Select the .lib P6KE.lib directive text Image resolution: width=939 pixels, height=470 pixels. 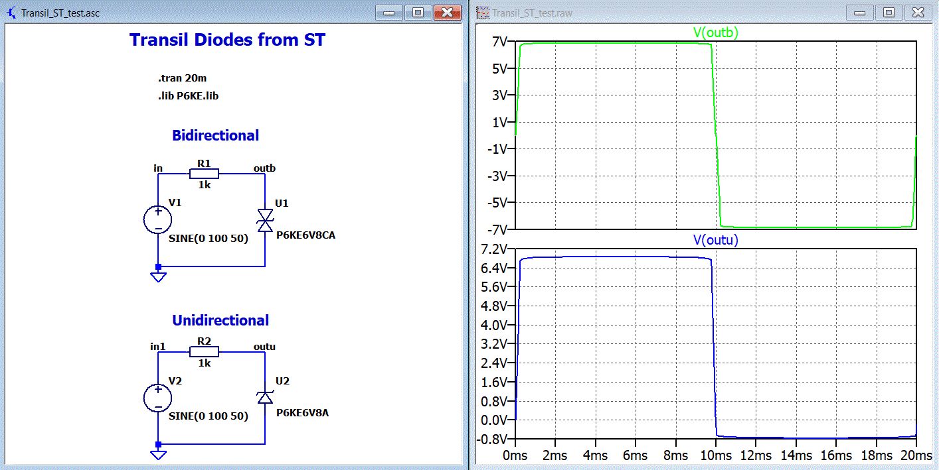188,95
